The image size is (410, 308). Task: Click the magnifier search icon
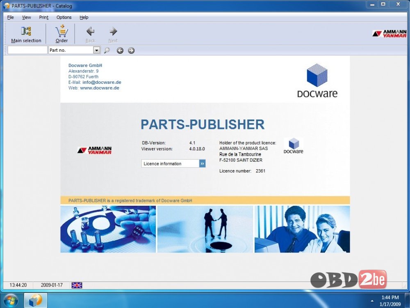[x=107, y=50]
